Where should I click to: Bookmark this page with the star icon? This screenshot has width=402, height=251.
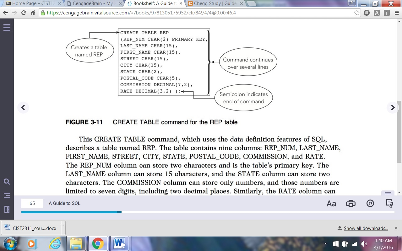click(356, 13)
